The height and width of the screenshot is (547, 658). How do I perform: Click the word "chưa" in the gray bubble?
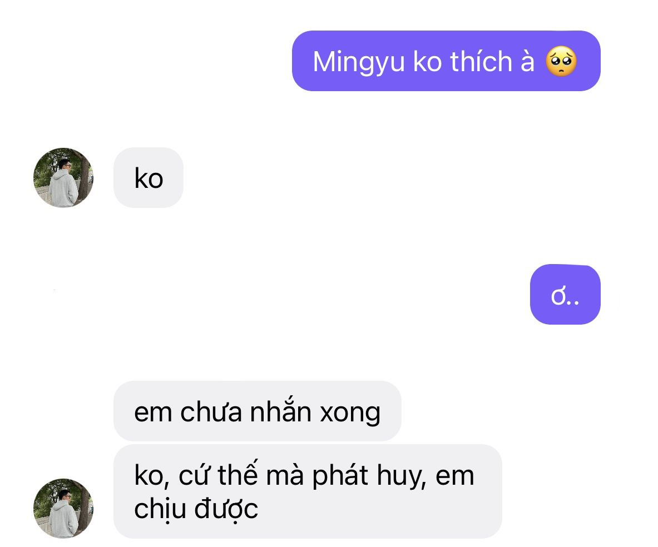pyautogui.click(x=211, y=411)
